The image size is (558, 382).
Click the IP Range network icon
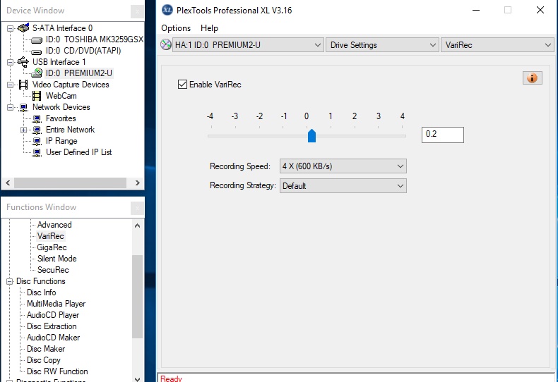[37, 141]
